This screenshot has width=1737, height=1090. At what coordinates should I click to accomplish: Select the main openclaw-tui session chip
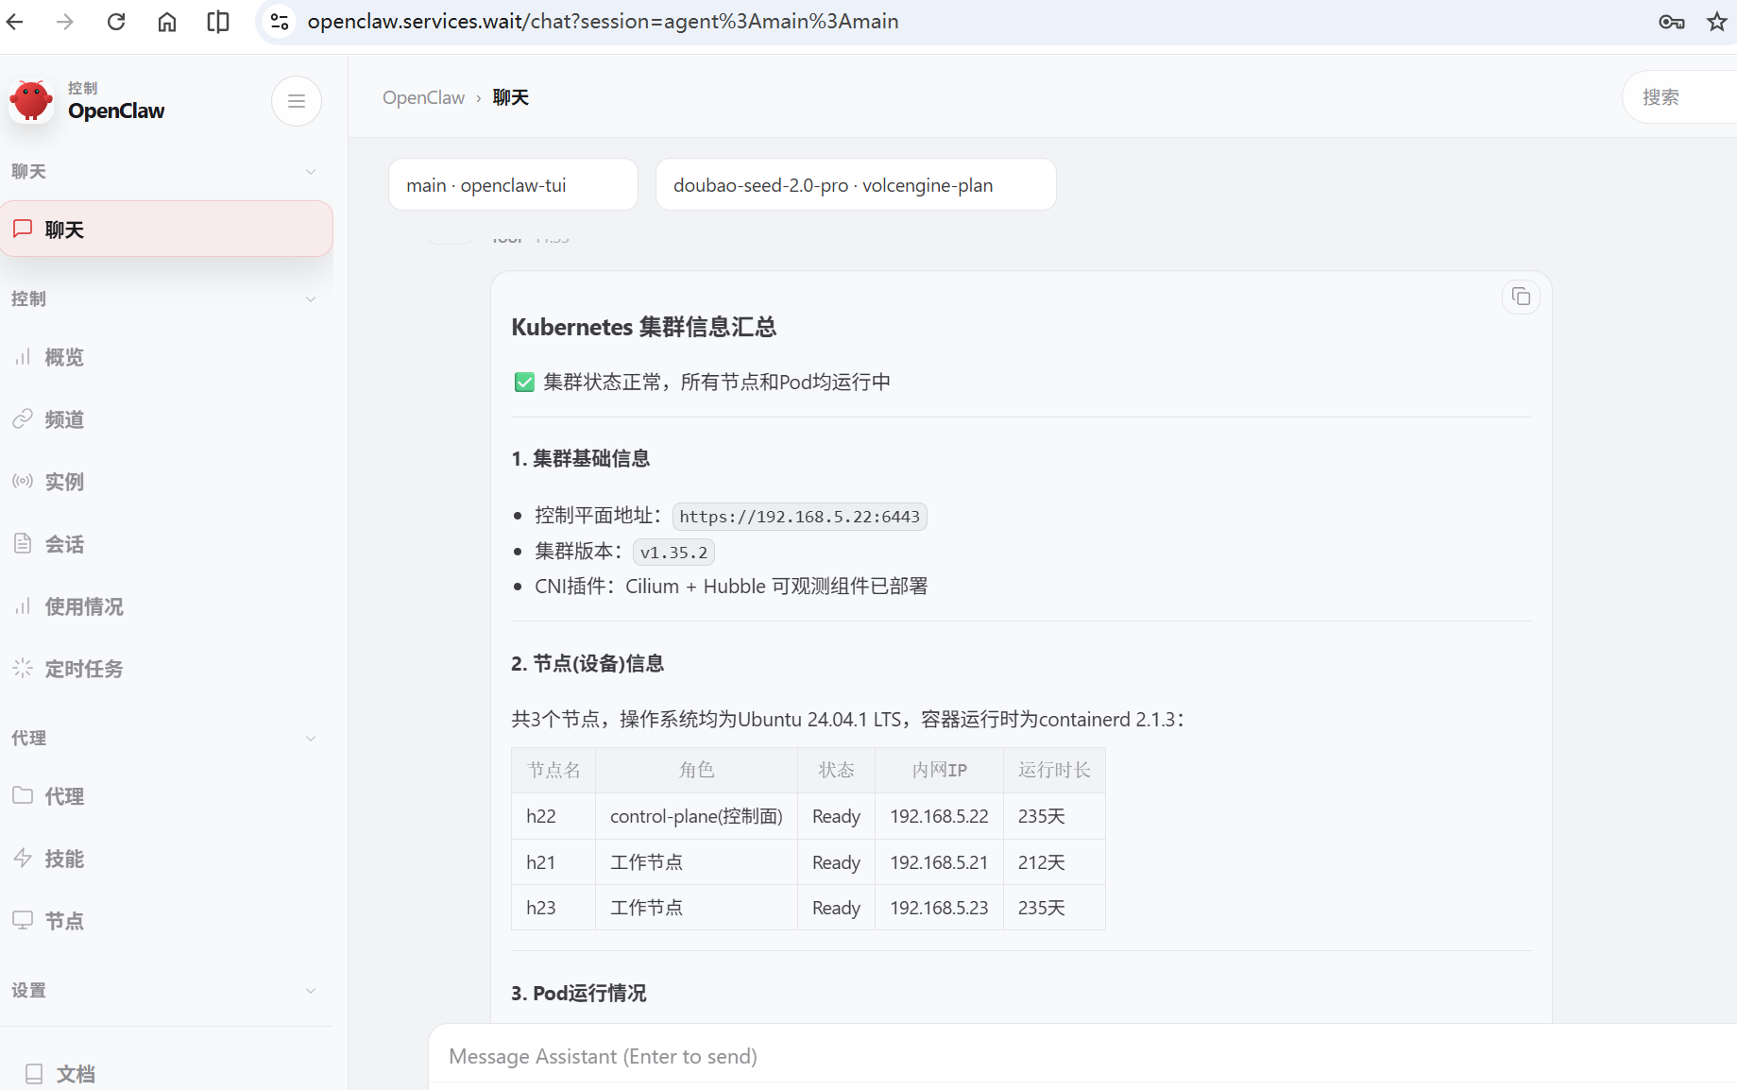click(513, 184)
